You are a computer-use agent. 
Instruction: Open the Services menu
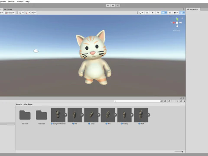[11, 1]
